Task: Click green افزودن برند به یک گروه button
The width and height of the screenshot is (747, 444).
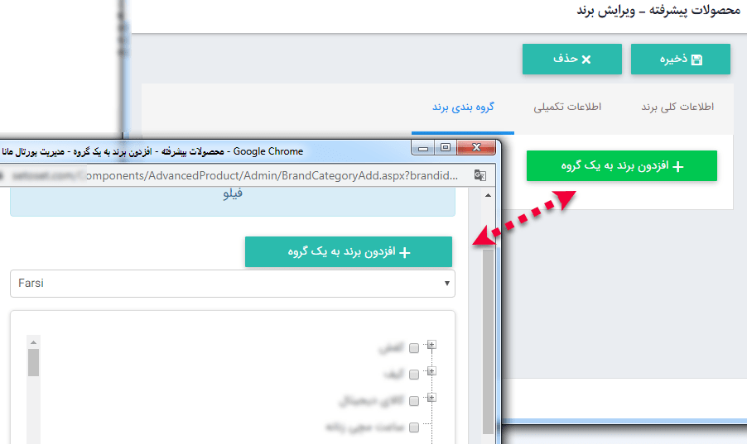Action: point(621,166)
